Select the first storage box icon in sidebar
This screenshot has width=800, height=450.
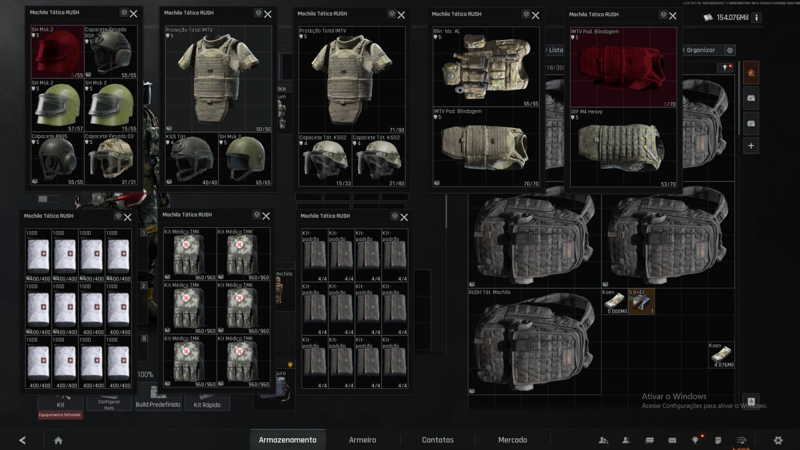click(751, 98)
